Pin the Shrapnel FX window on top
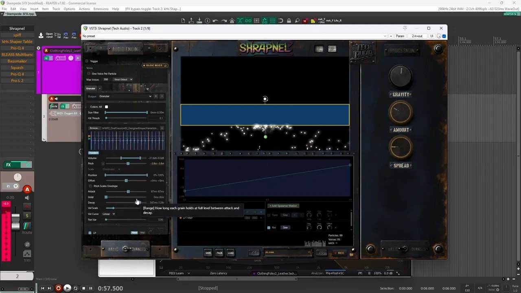 (x=405, y=28)
